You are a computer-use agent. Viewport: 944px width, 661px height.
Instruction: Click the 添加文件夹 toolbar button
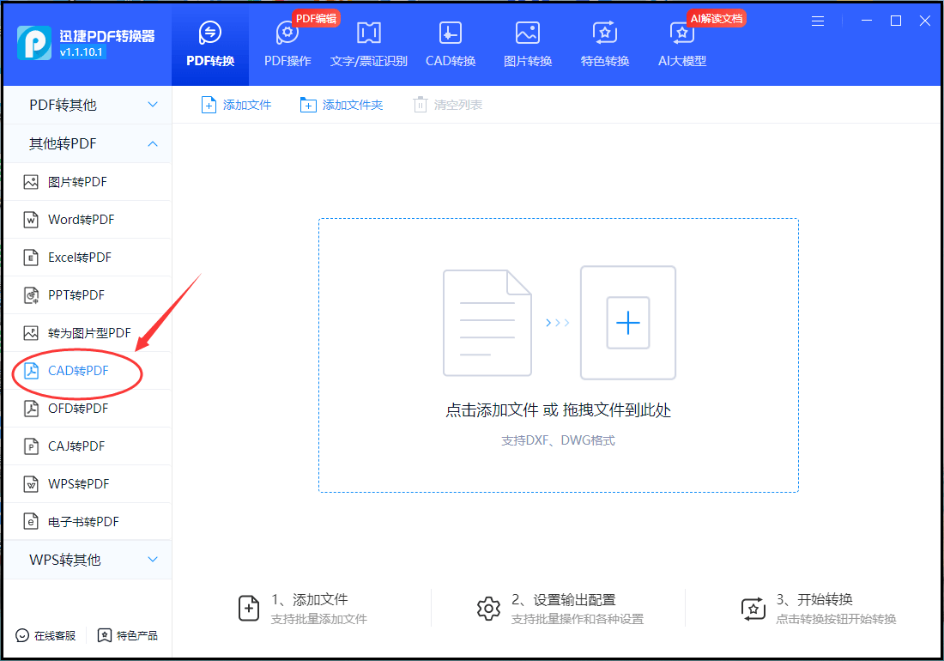(x=342, y=105)
